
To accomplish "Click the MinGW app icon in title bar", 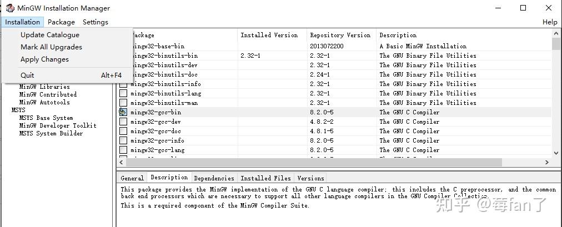I will 9,8.
